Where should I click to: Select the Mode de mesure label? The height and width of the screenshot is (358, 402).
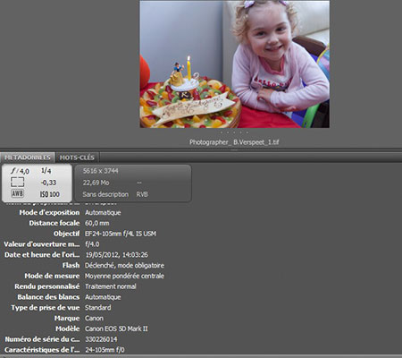52,276
